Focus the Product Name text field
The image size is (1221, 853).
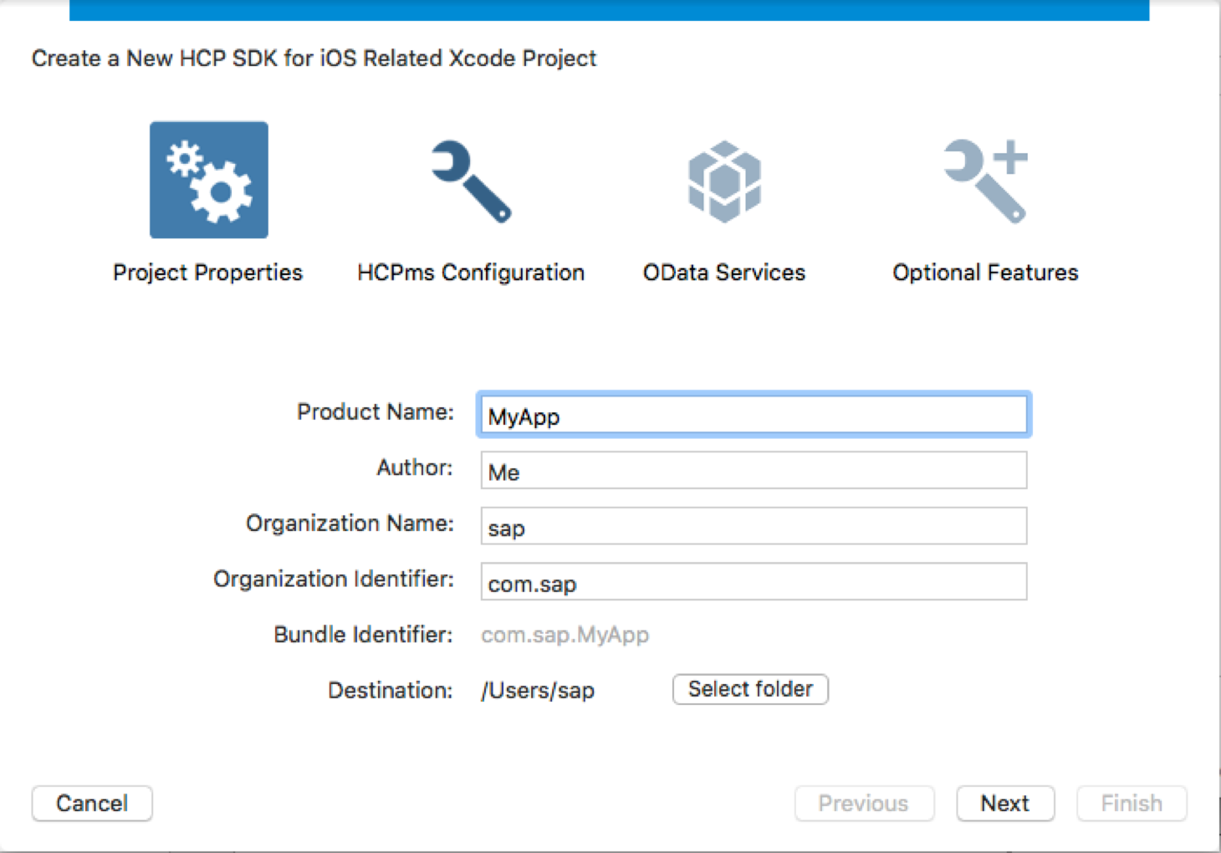point(753,415)
